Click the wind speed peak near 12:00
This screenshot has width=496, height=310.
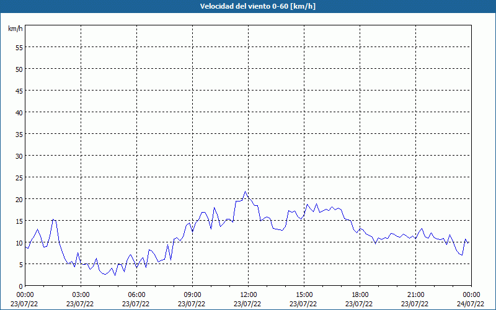[245, 192]
